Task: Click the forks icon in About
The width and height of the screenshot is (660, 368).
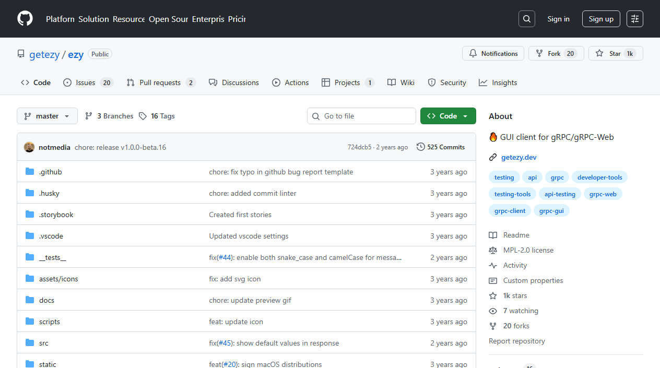Action: [493, 326]
